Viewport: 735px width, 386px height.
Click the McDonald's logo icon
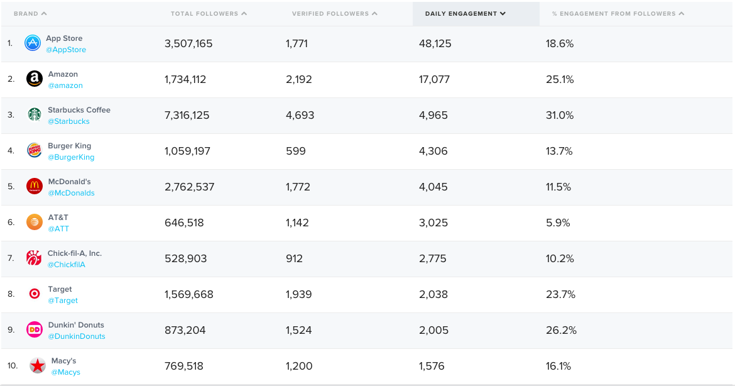tap(34, 186)
